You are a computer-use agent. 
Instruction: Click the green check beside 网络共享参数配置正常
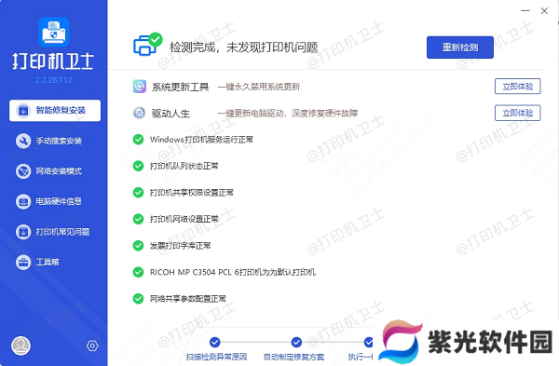(138, 299)
